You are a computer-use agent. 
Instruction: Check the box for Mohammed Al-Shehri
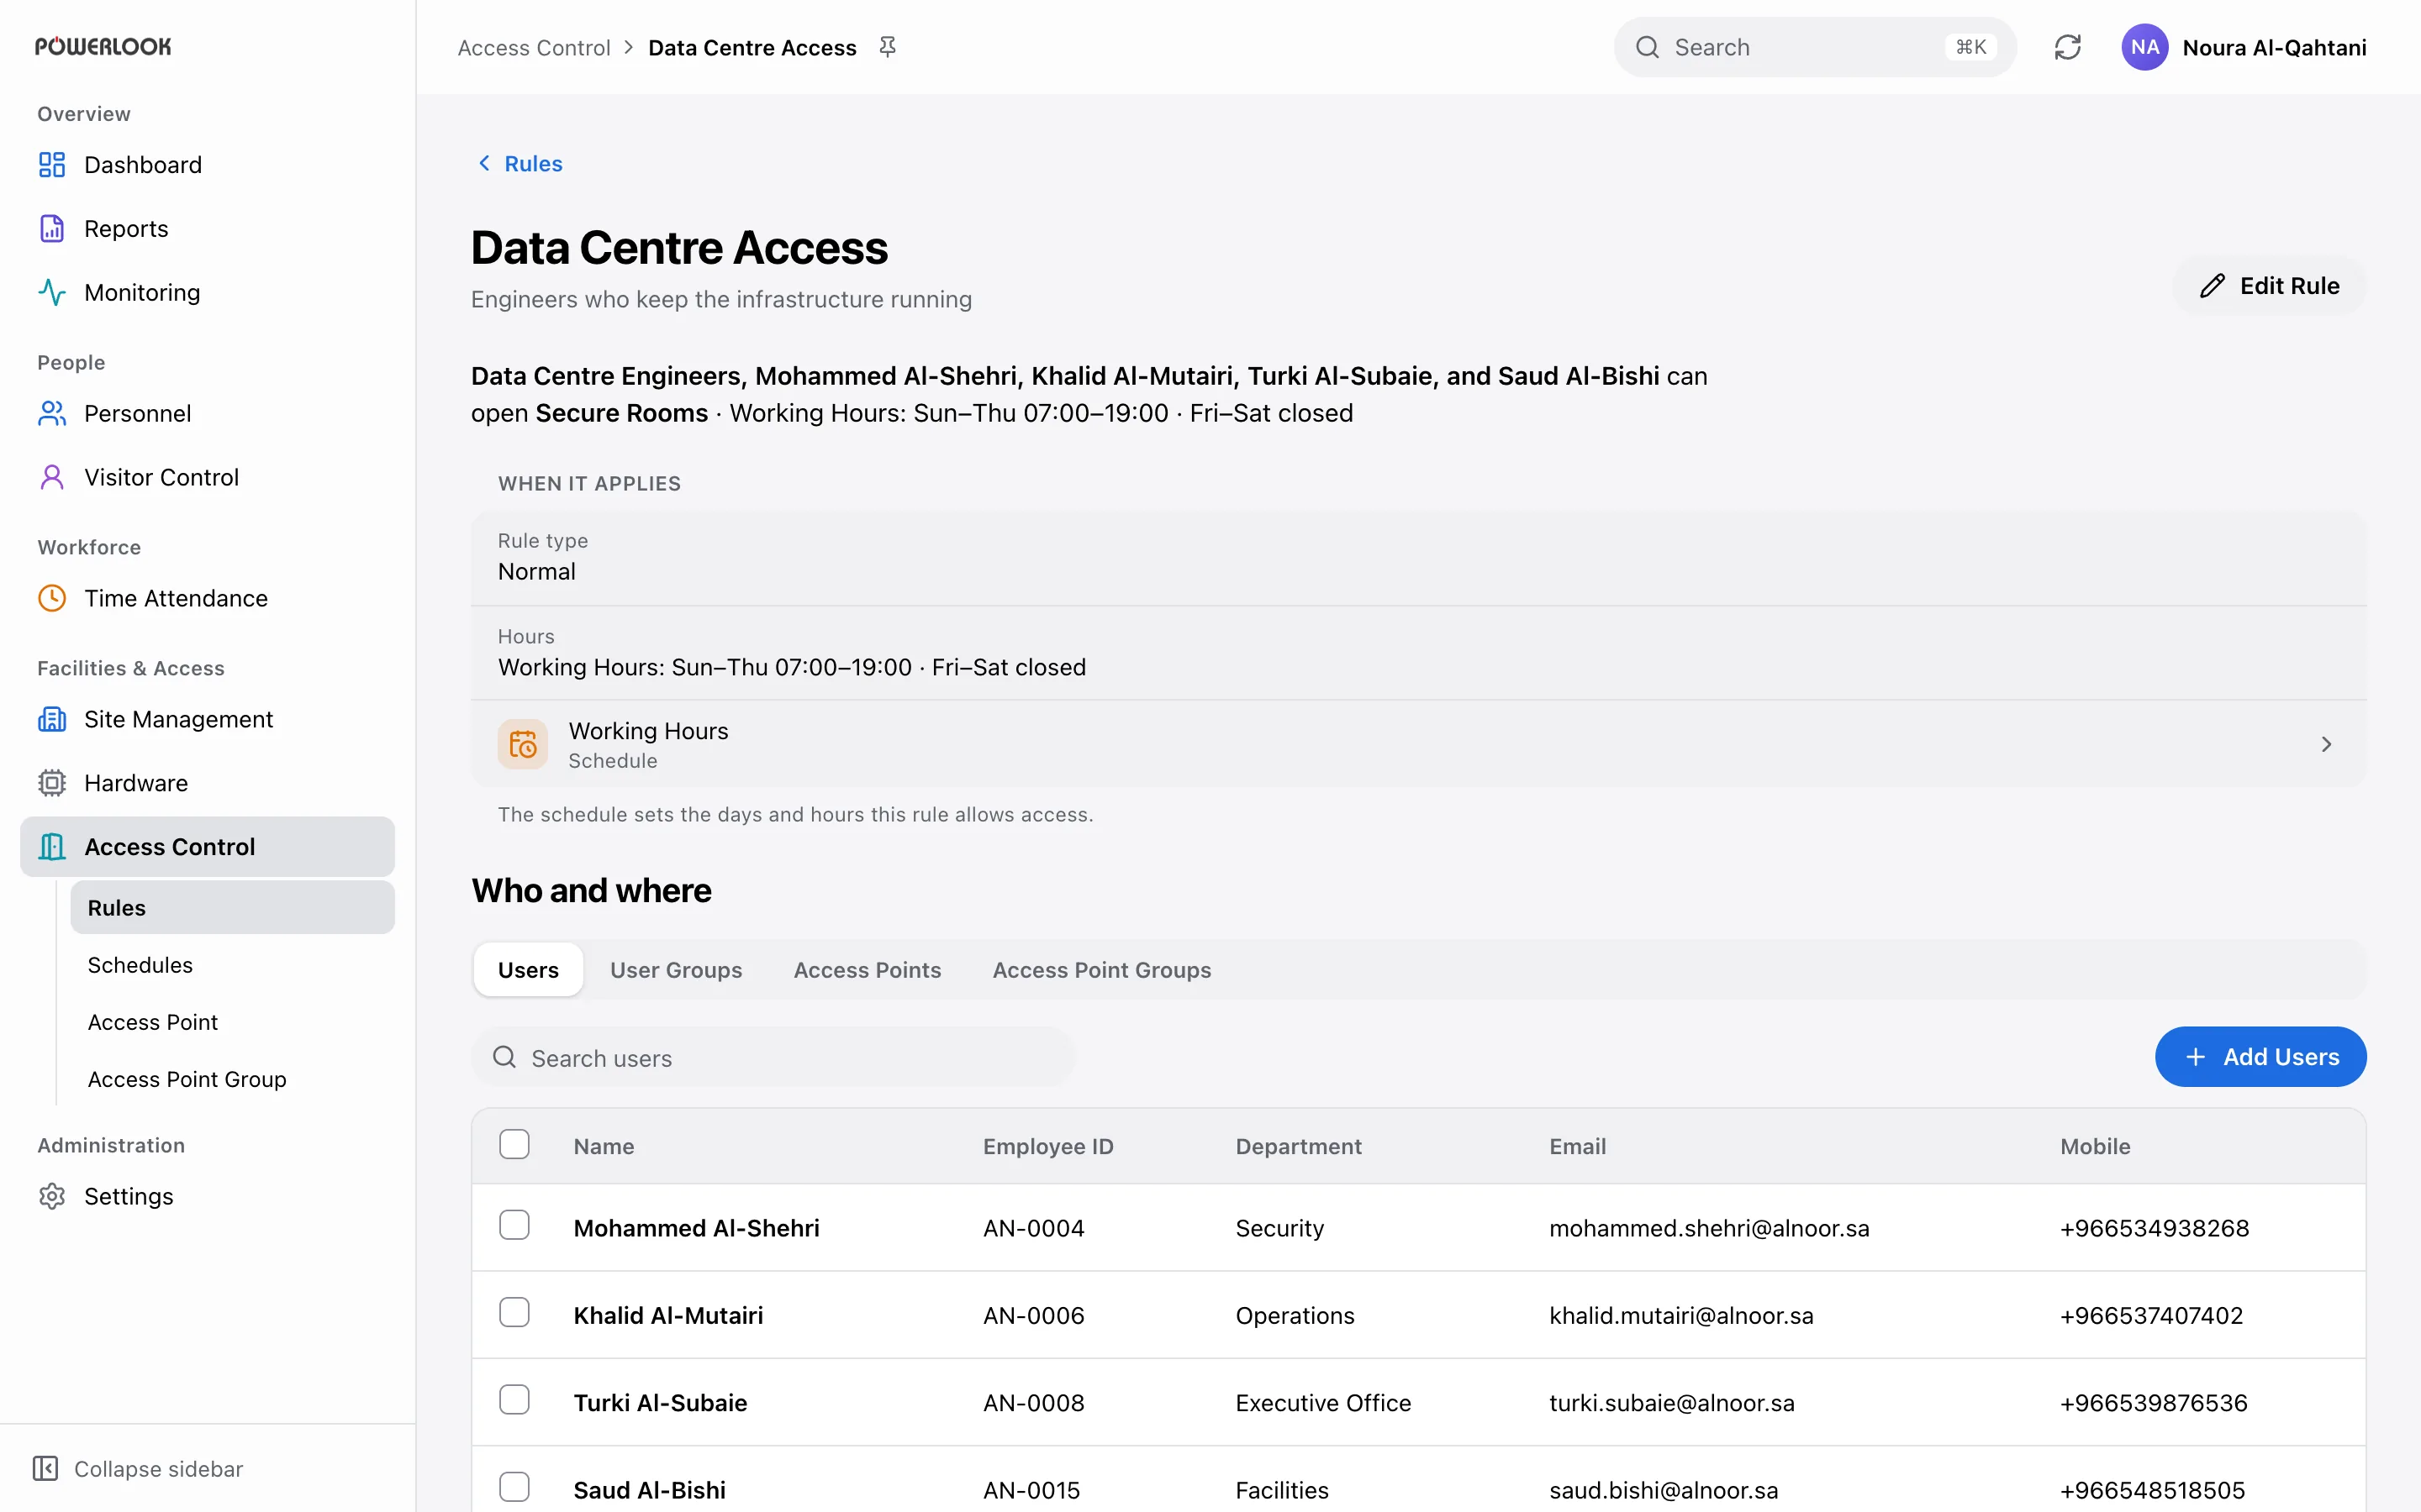tap(514, 1226)
